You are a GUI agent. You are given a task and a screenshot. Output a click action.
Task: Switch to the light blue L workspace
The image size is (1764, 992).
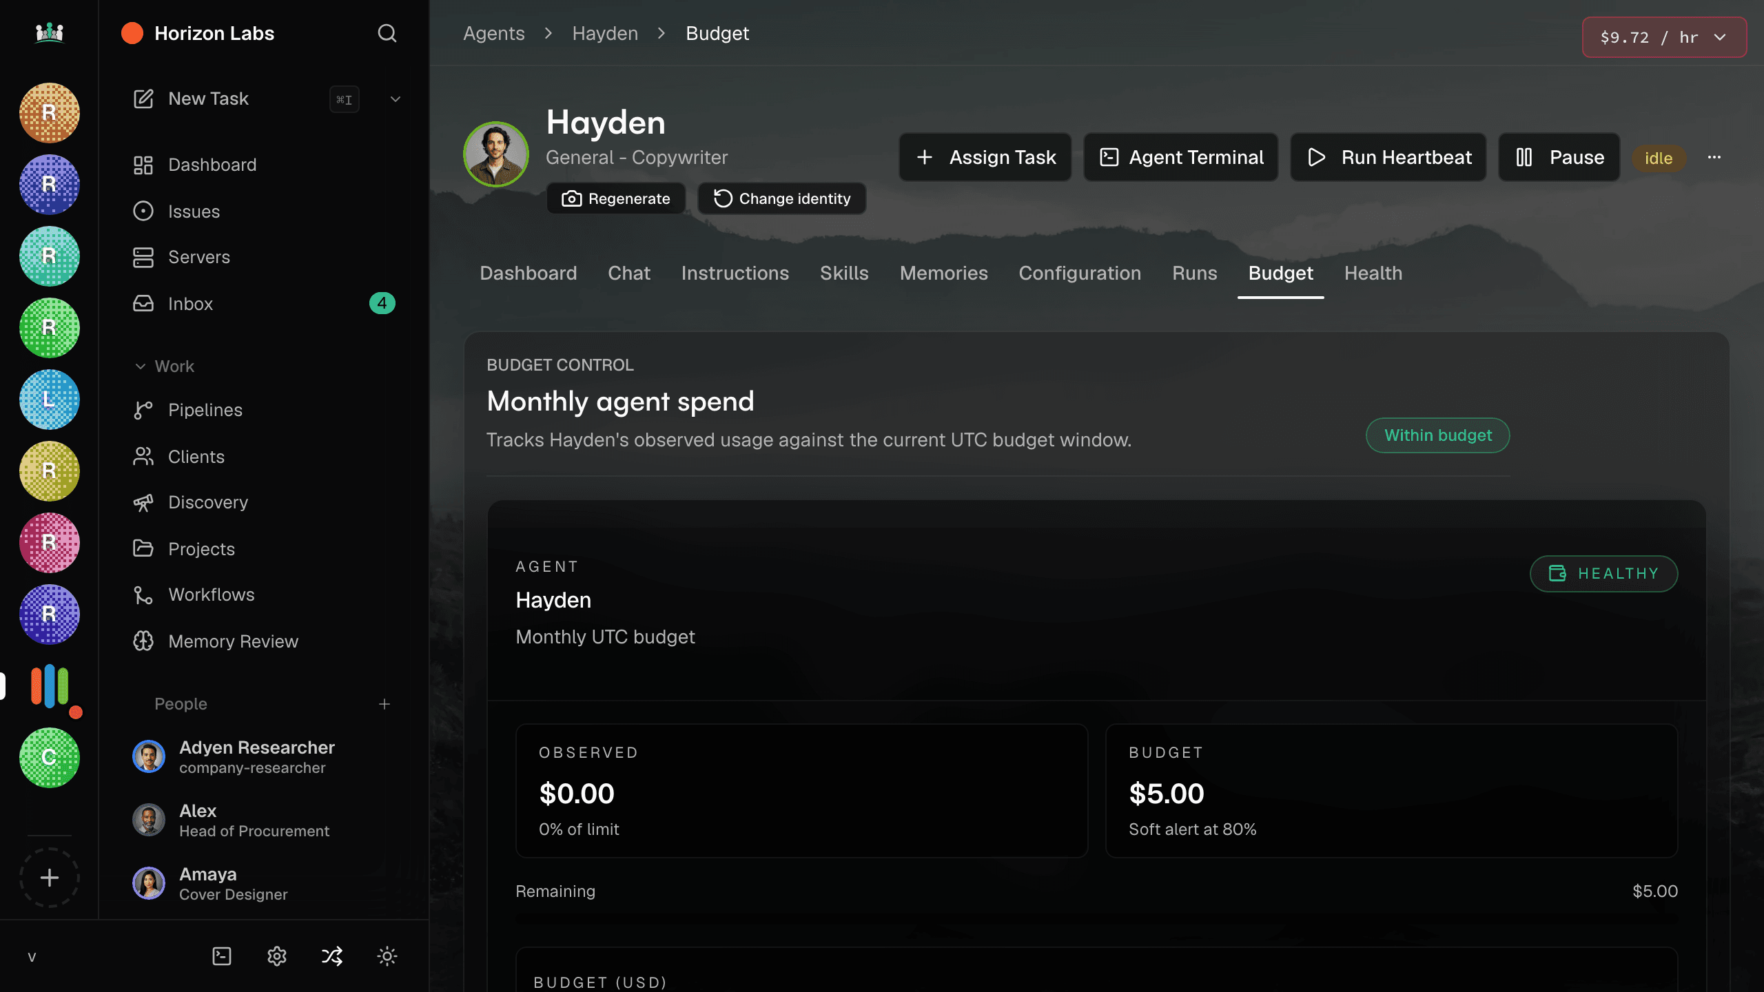click(50, 400)
